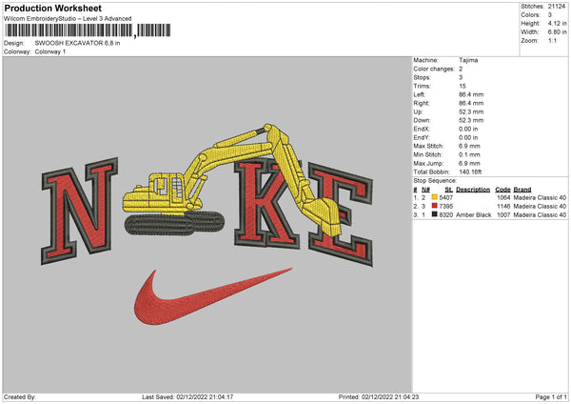
Task: Click the yellow excavator in the design preview
Action: coord(233,179)
